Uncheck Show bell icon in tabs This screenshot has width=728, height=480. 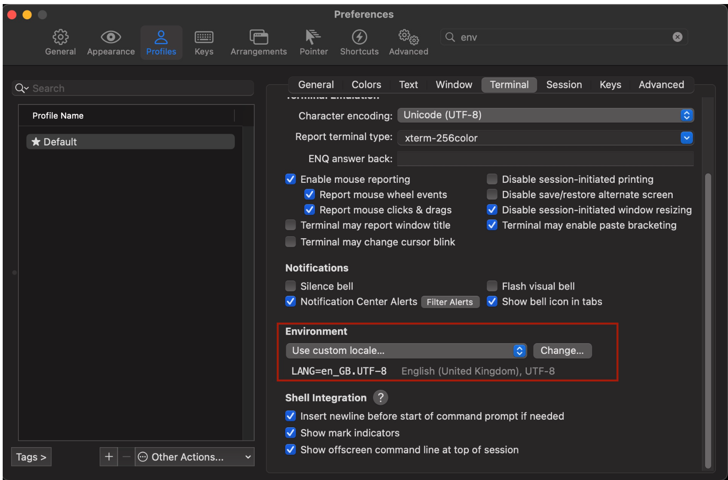(492, 302)
